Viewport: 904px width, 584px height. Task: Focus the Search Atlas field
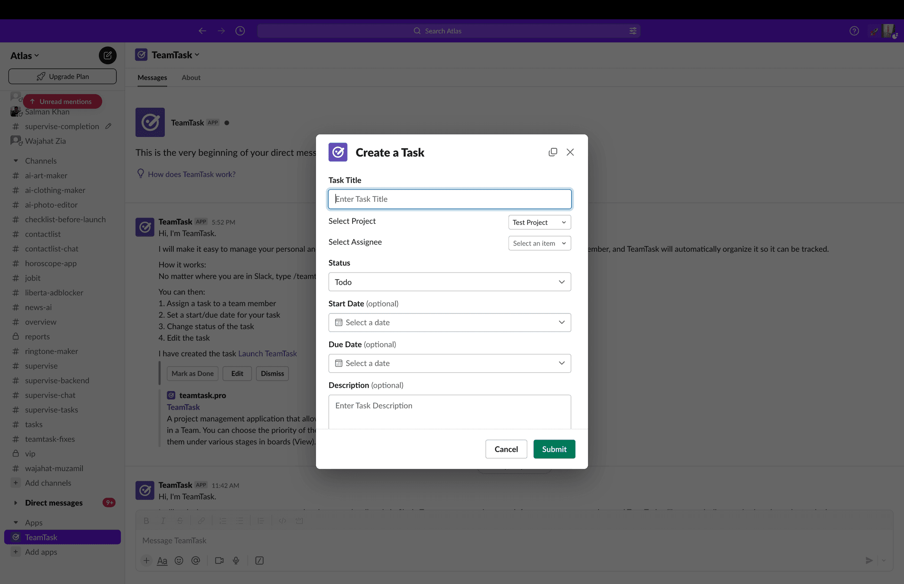point(449,31)
